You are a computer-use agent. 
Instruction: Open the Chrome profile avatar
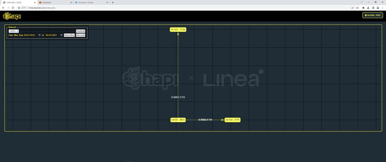click(378, 8)
